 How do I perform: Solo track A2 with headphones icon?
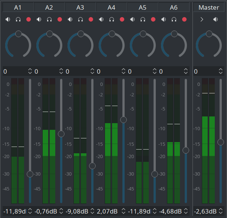point(49,19)
